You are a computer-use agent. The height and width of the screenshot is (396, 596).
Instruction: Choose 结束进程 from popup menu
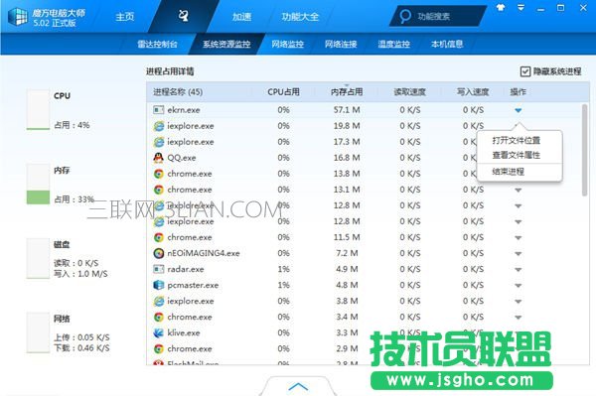click(x=509, y=172)
